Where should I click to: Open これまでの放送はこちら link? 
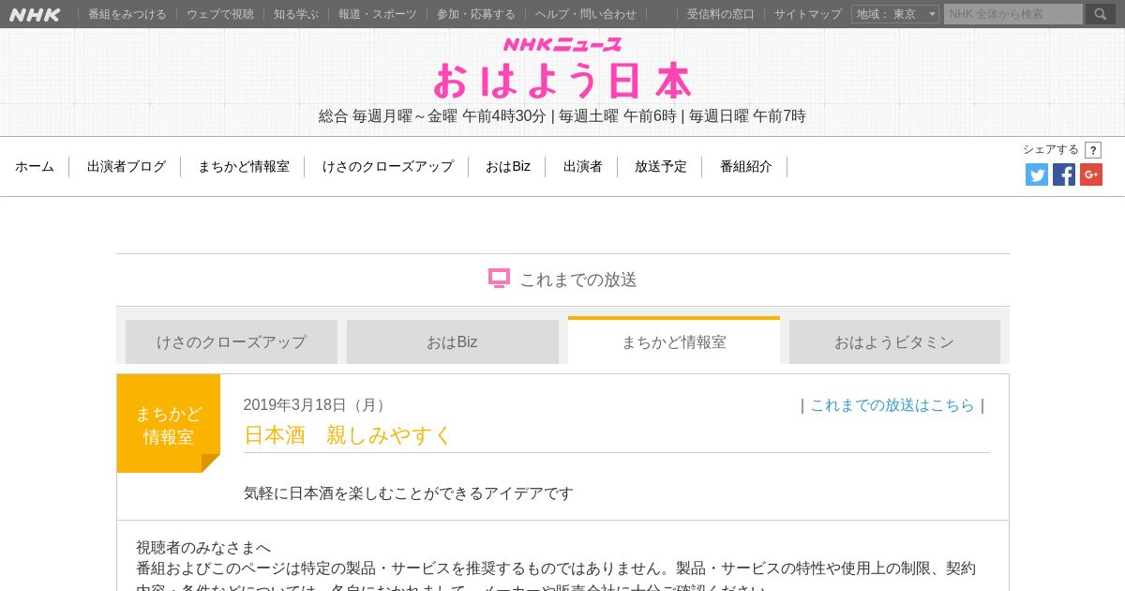pos(892,405)
